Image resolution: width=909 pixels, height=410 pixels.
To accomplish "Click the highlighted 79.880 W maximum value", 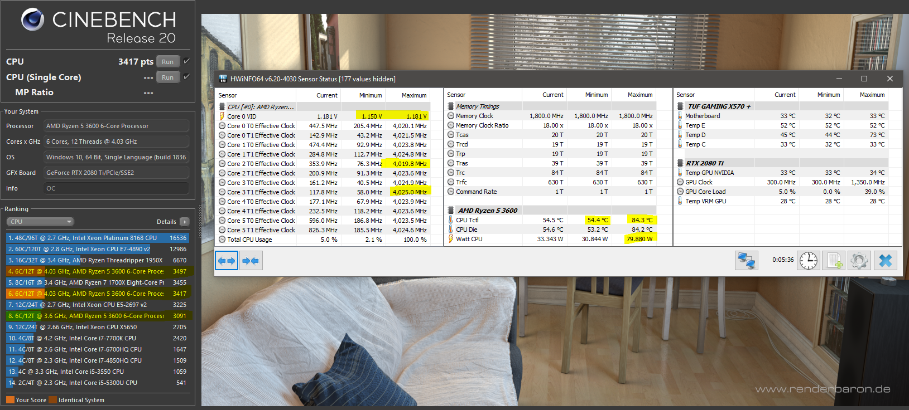I will [639, 239].
